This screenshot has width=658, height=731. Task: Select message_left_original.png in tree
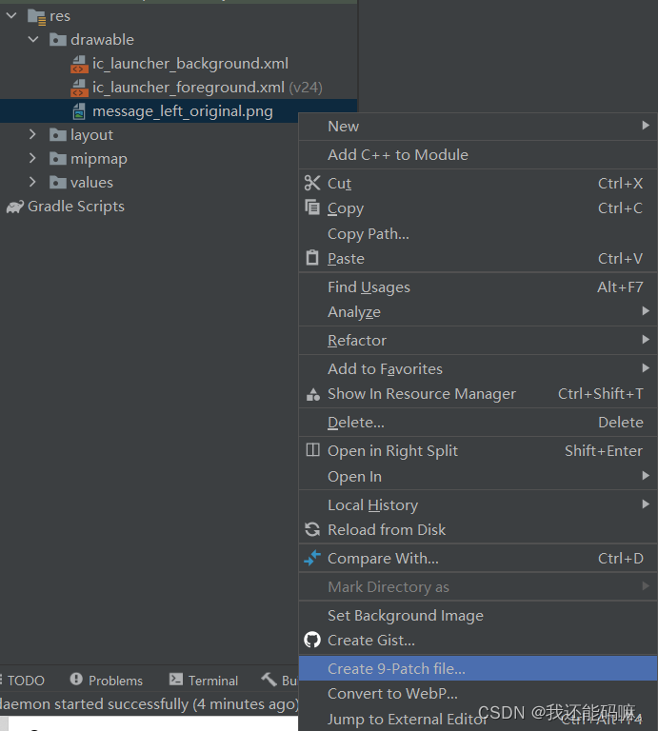(182, 111)
